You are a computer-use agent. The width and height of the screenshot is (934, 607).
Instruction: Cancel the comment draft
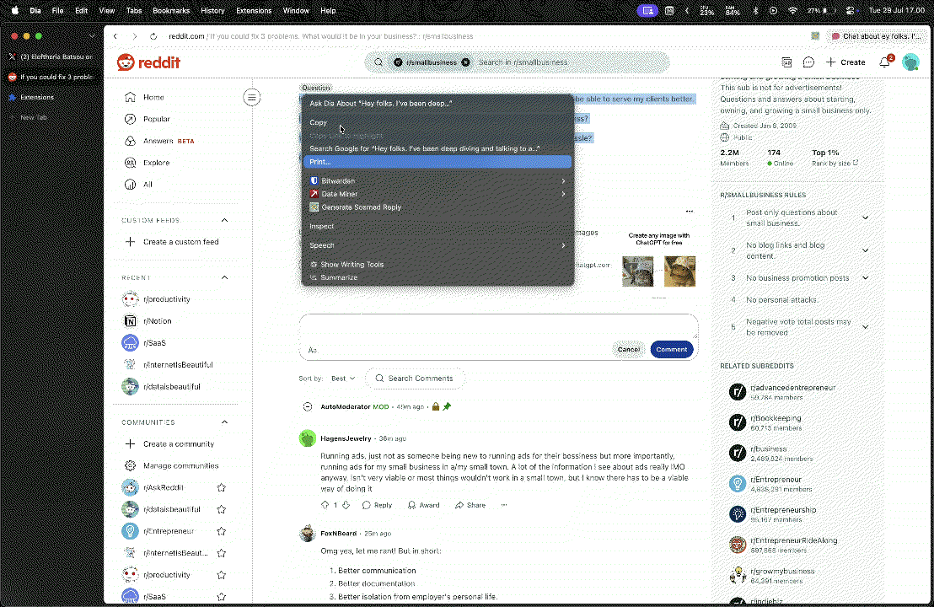tap(628, 350)
